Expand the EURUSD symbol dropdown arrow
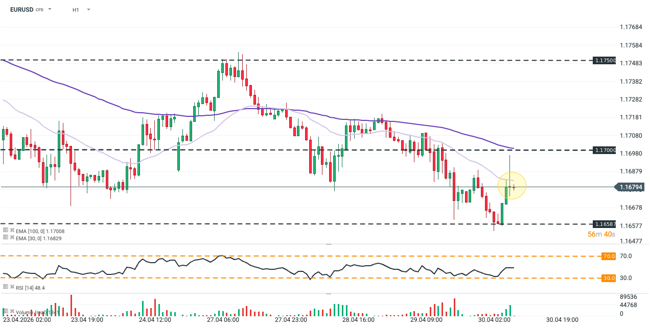The image size is (650, 330). pos(50,10)
